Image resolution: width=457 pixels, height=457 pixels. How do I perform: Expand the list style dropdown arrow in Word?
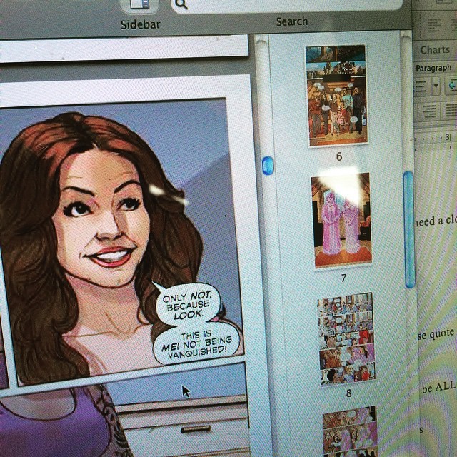(x=436, y=86)
